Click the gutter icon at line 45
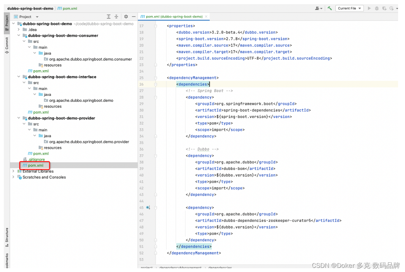405x272 pixels. [x=148, y=207]
